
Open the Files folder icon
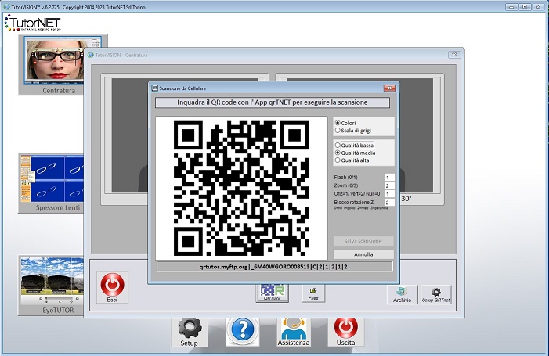tap(313, 293)
